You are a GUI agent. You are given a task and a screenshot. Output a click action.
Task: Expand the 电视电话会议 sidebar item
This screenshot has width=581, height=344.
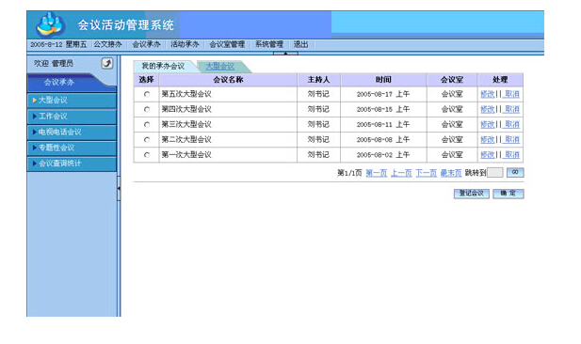tap(72, 132)
